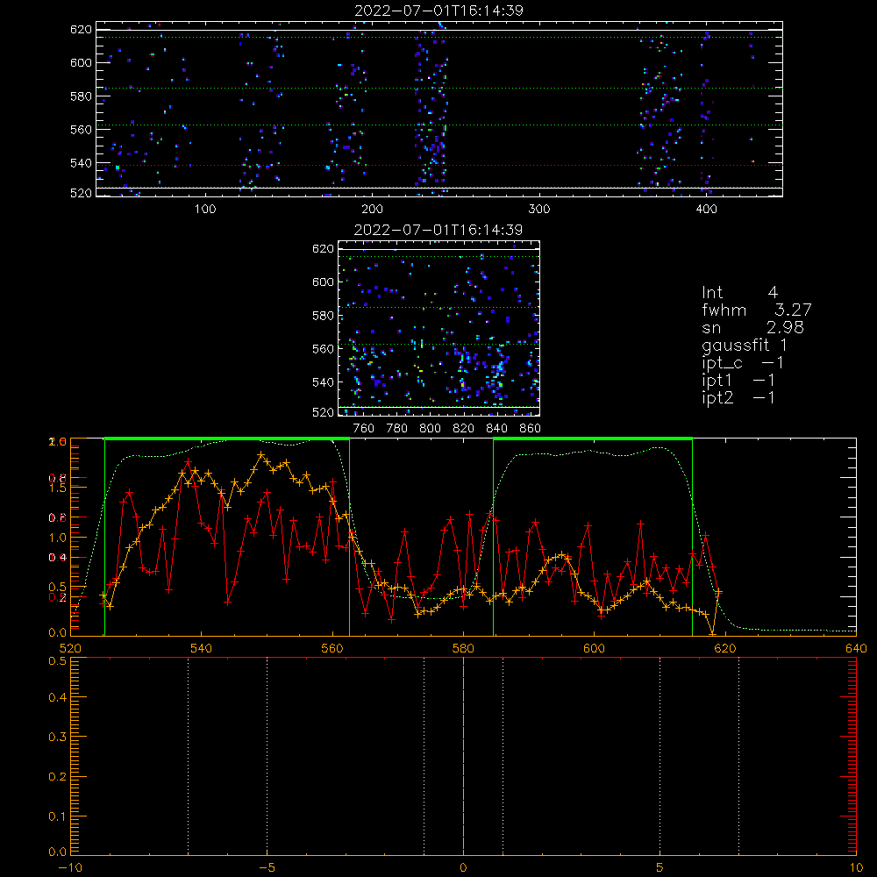Screen dimensions: 877x877
Task: Click x-axis tick 760 in middle plot
Action: (364, 429)
